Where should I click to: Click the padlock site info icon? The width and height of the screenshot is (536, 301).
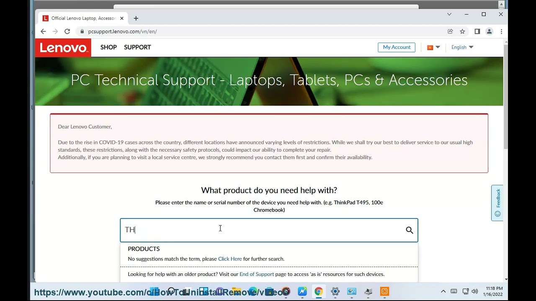pos(82,31)
